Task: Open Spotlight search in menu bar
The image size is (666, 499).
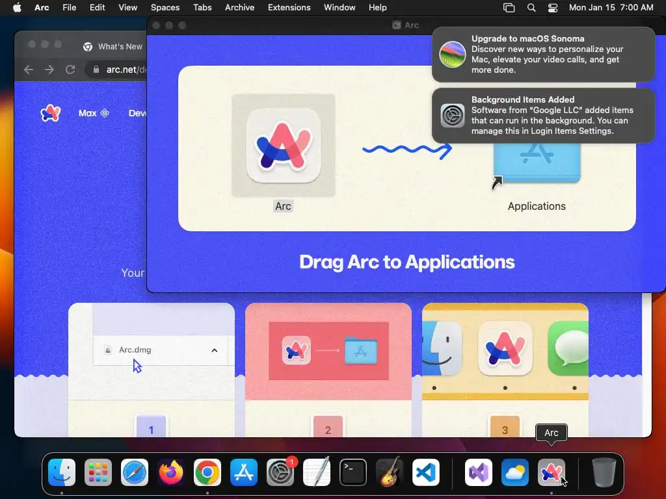Action: pyautogui.click(x=531, y=8)
